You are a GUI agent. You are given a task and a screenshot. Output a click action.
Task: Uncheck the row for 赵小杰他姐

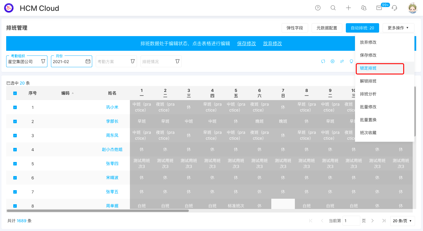point(15,150)
